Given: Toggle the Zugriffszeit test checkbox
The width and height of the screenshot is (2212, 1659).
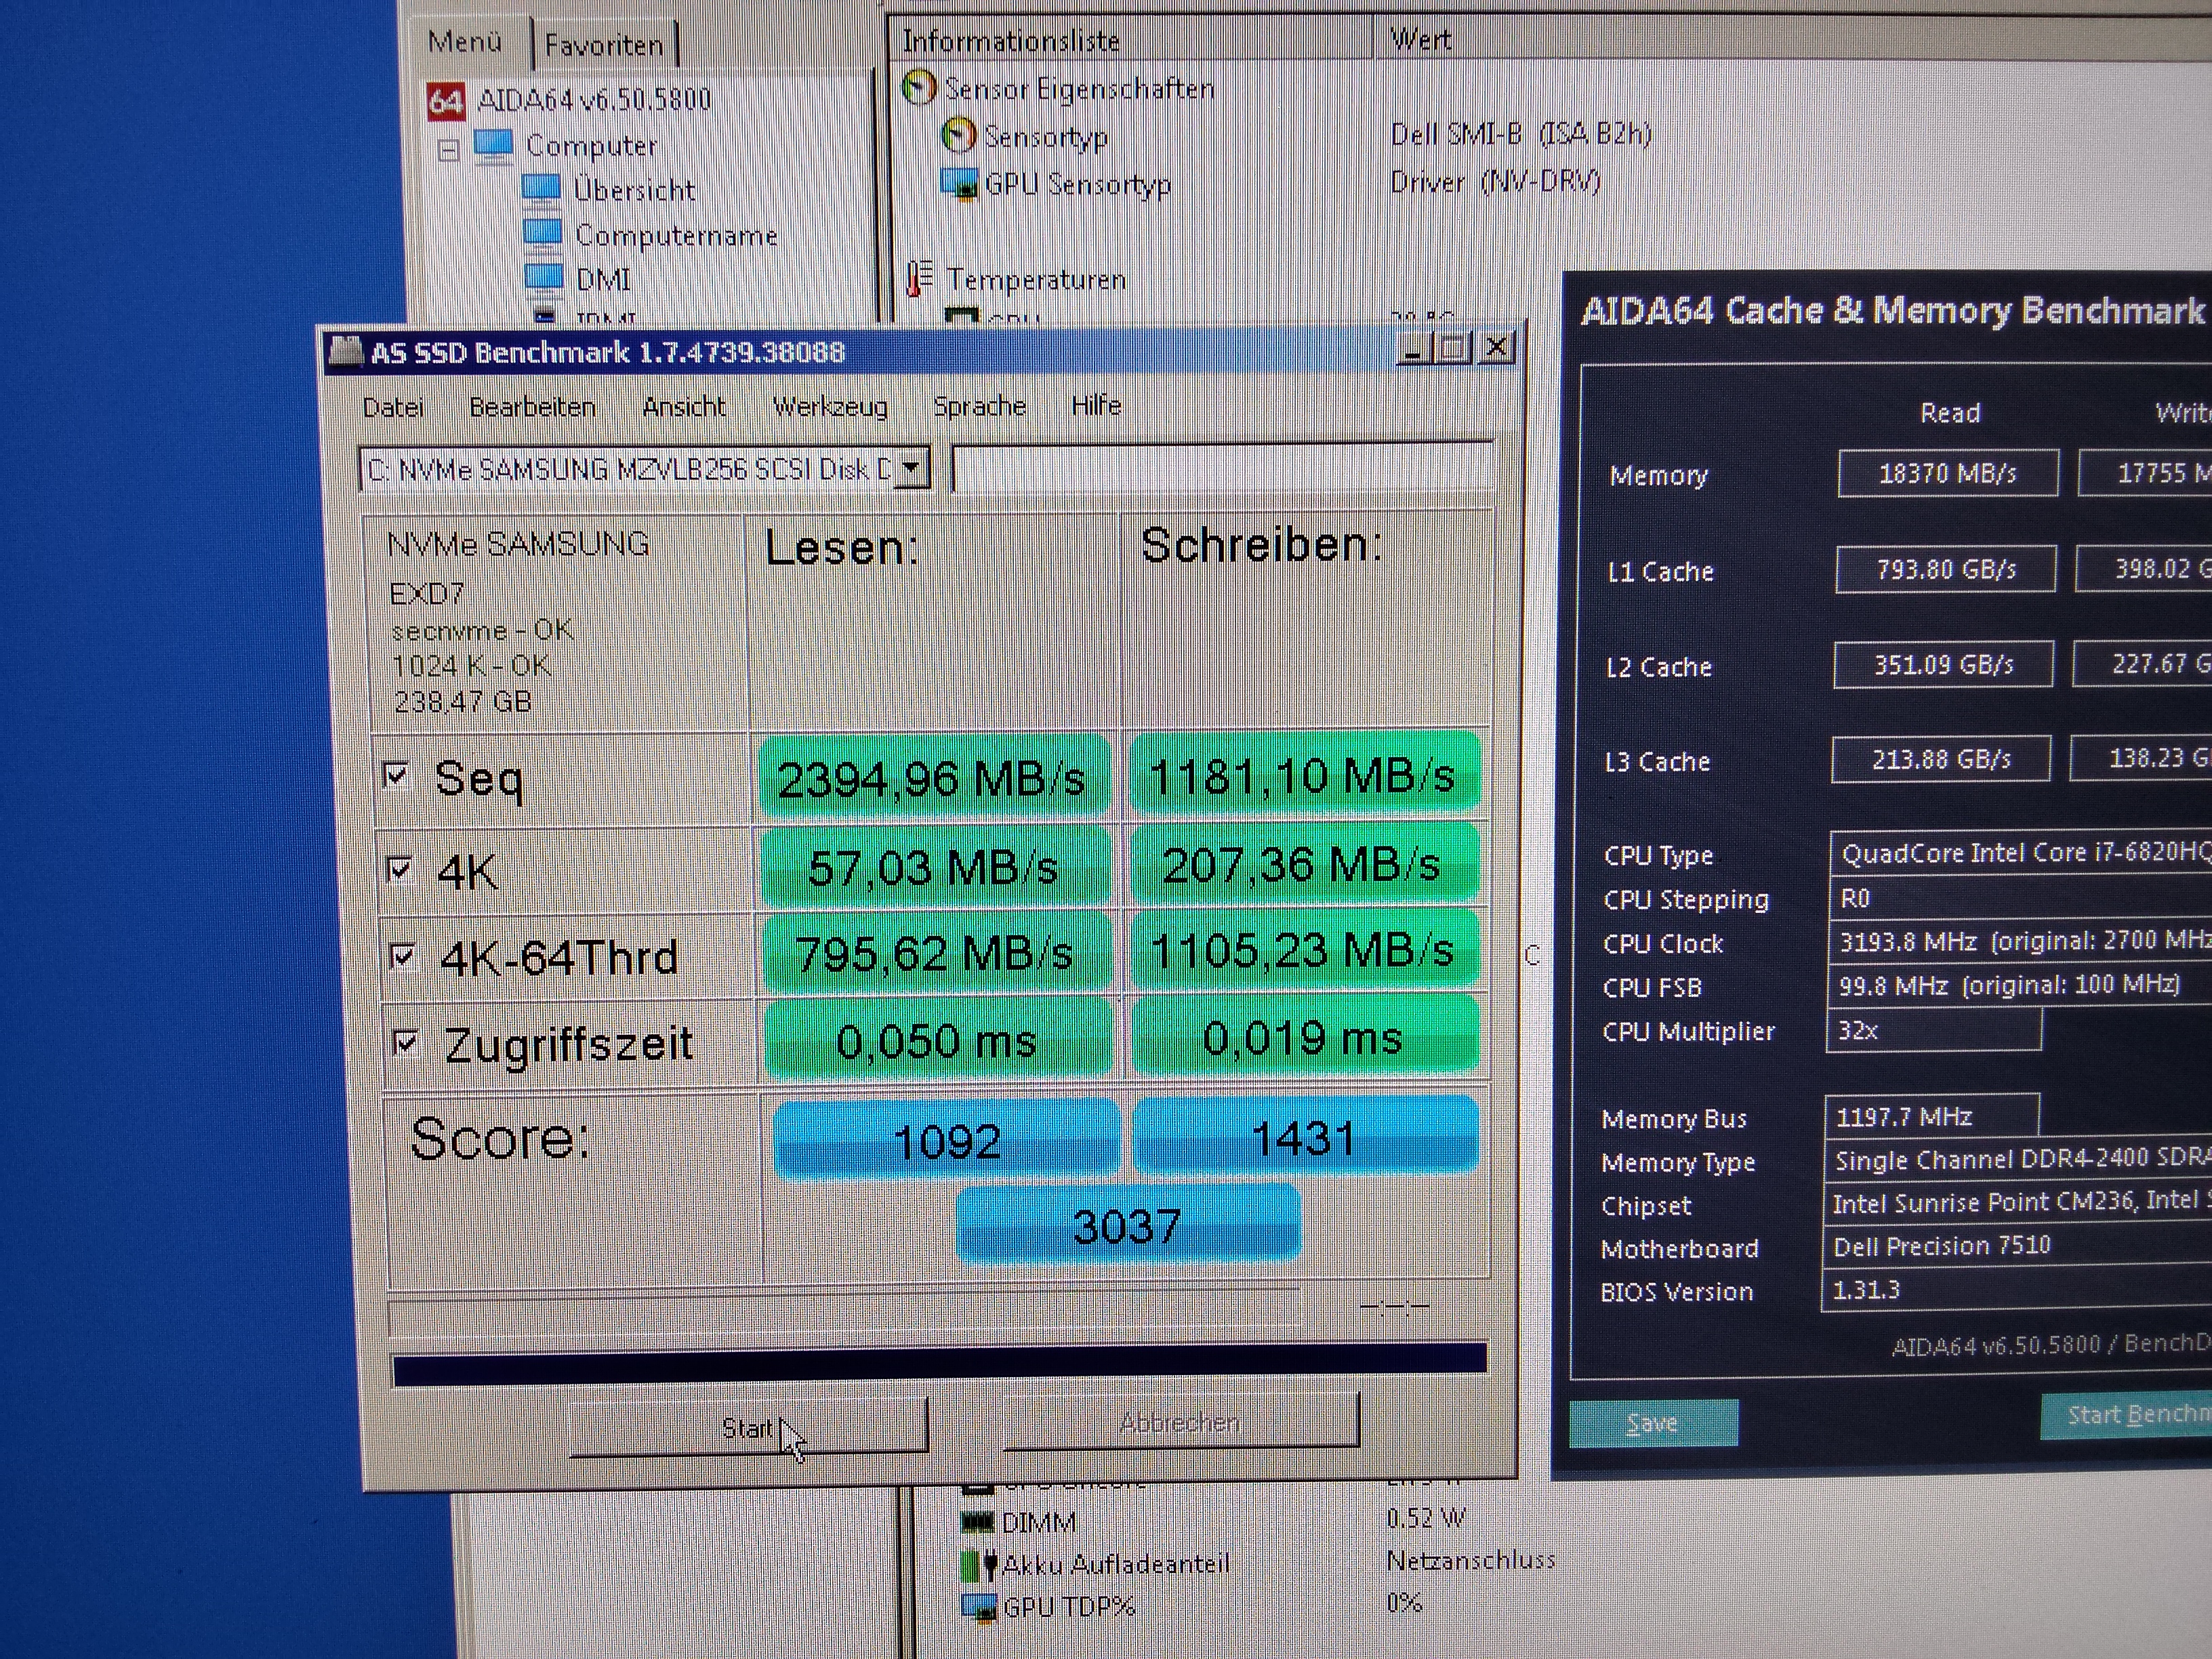Looking at the screenshot, I should [405, 1043].
